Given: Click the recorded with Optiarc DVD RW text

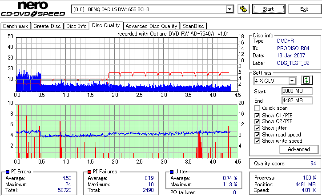Looking at the screenshot, I should tap(173, 34).
